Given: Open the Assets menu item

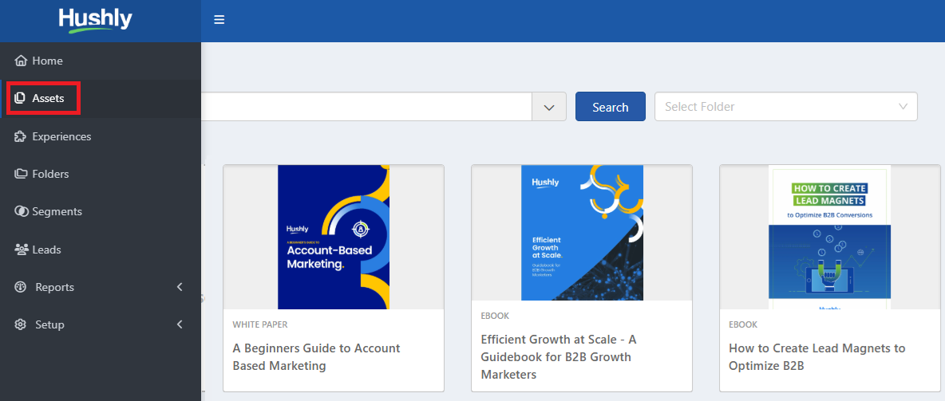Looking at the screenshot, I should coord(101,98).
